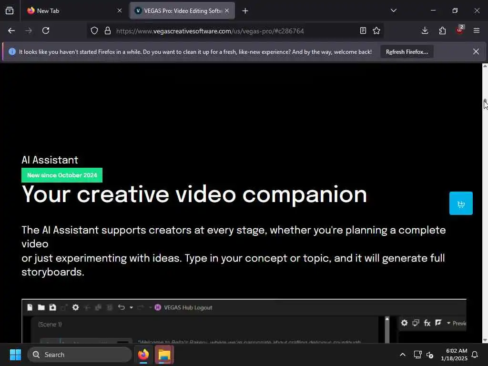
Task: Open the Firefox application menu
Action: pos(477,30)
